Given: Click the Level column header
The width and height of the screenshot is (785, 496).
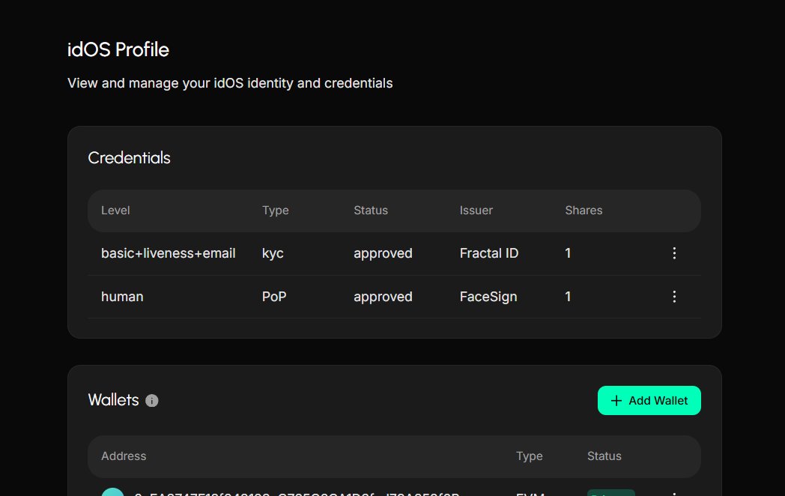Looking at the screenshot, I should (115, 211).
